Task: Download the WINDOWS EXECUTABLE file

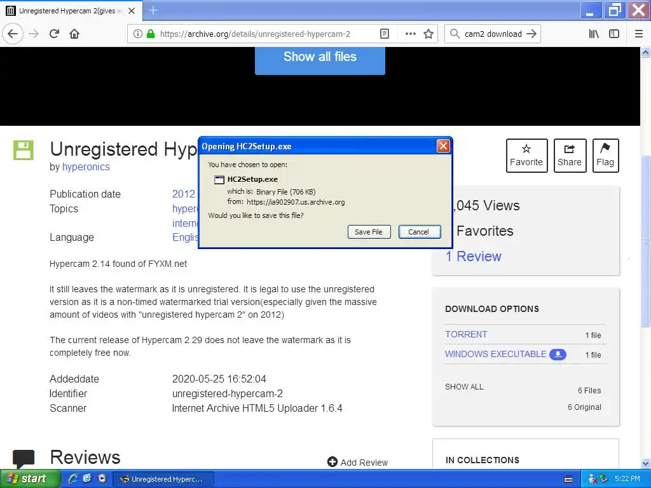Action: [496, 354]
